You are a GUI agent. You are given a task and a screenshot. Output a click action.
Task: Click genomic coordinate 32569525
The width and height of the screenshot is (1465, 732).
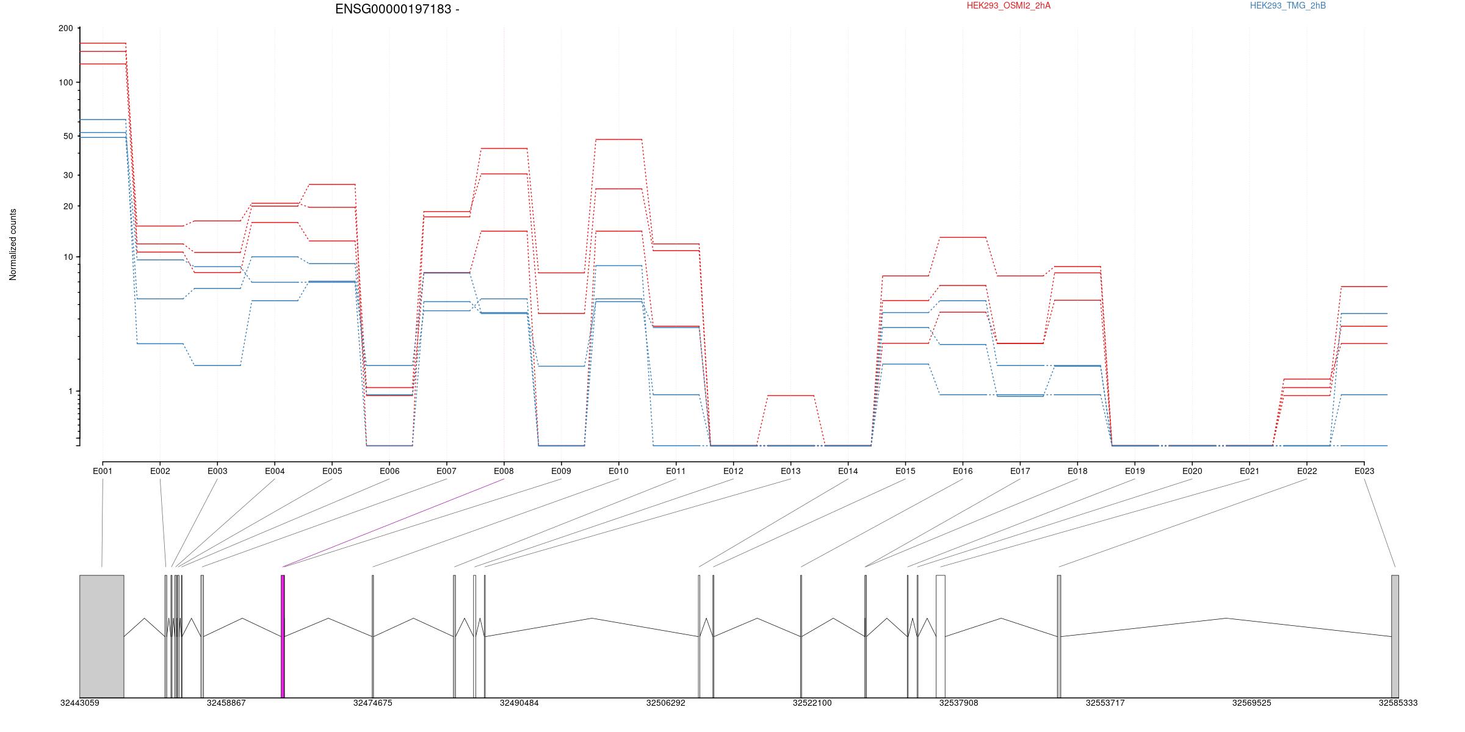1252,703
